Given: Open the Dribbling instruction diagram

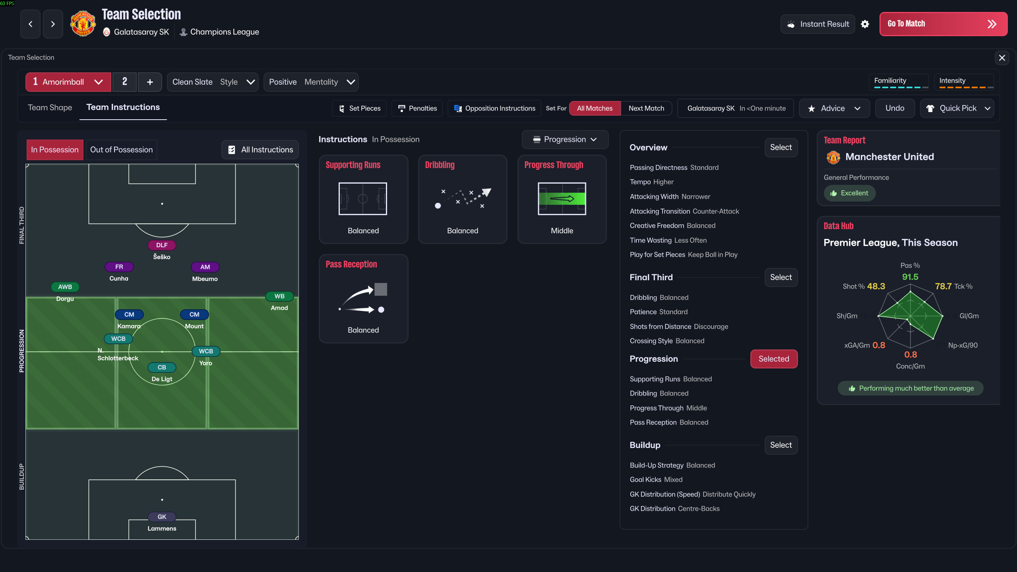Looking at the screenshot, I should tap(462, 199).
